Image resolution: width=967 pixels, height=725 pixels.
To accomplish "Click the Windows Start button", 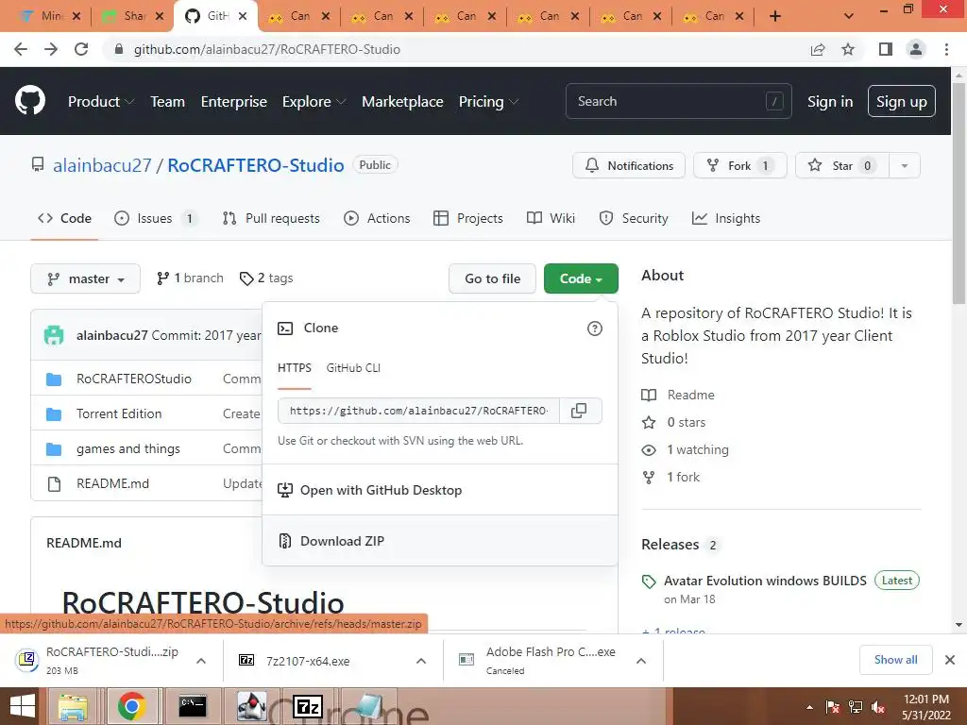I will point(23,706).
